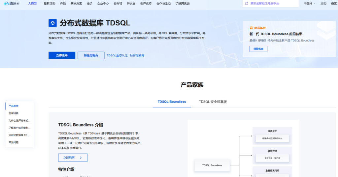Click the arrow icon in 立即购买 button
The image size is (338, 177).
click(x=81, y=158)
